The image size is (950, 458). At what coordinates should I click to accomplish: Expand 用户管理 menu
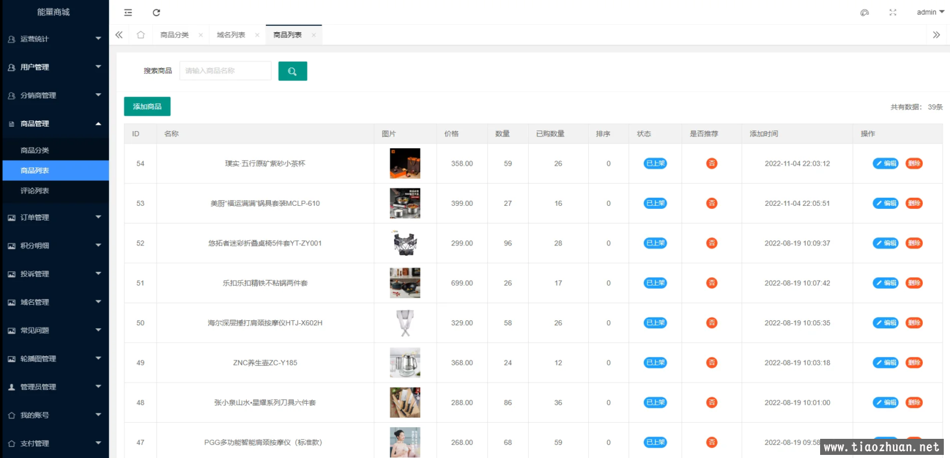pyautogui.click(x=54, y=67)
